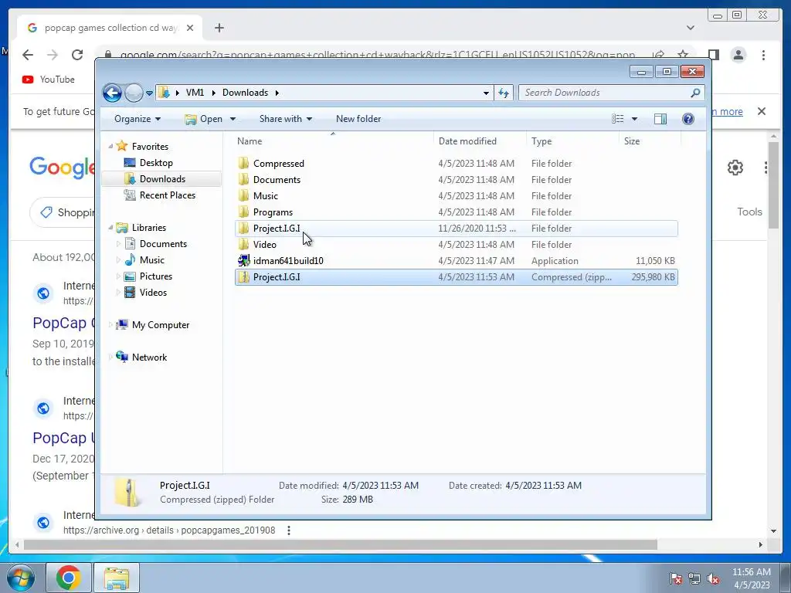Click the Open toolbar button
Viewport: 791px width, 593px height.
204,119
